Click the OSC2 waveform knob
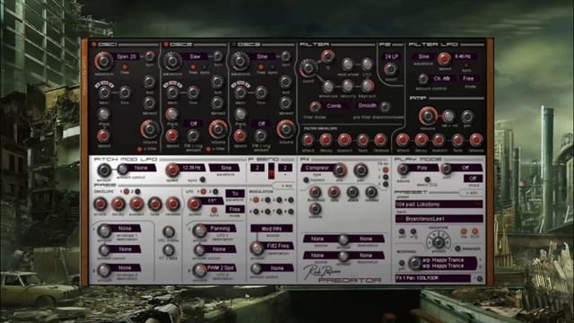Screen dimensions: 574x323 [x=172, y=61]
